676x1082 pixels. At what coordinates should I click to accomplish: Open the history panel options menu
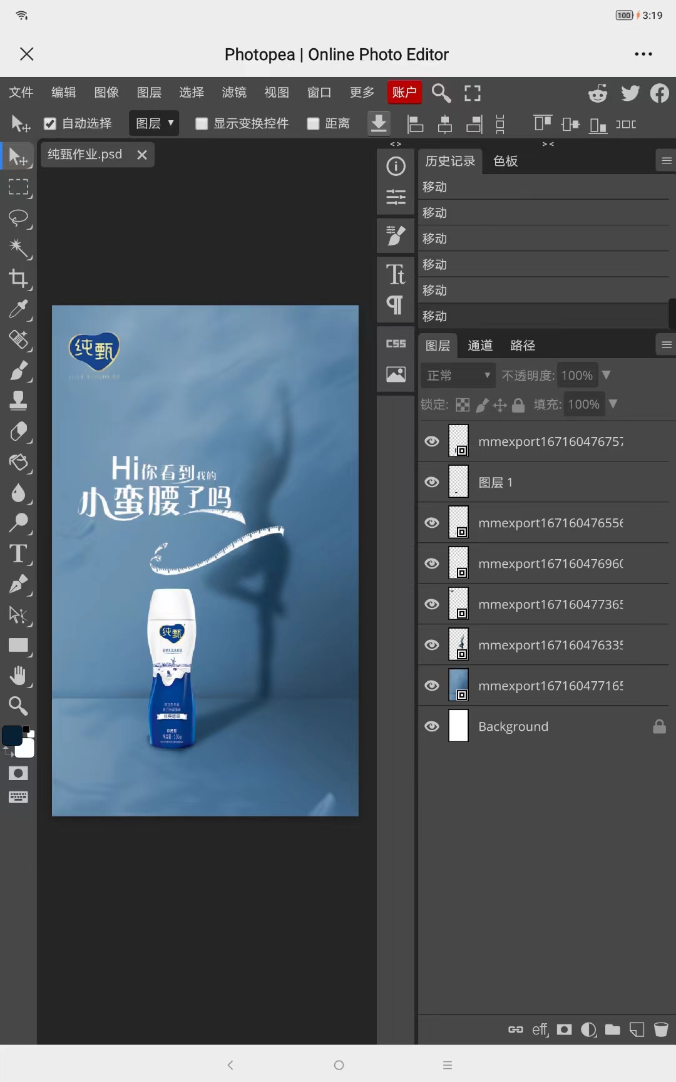[x=667, y=161]
